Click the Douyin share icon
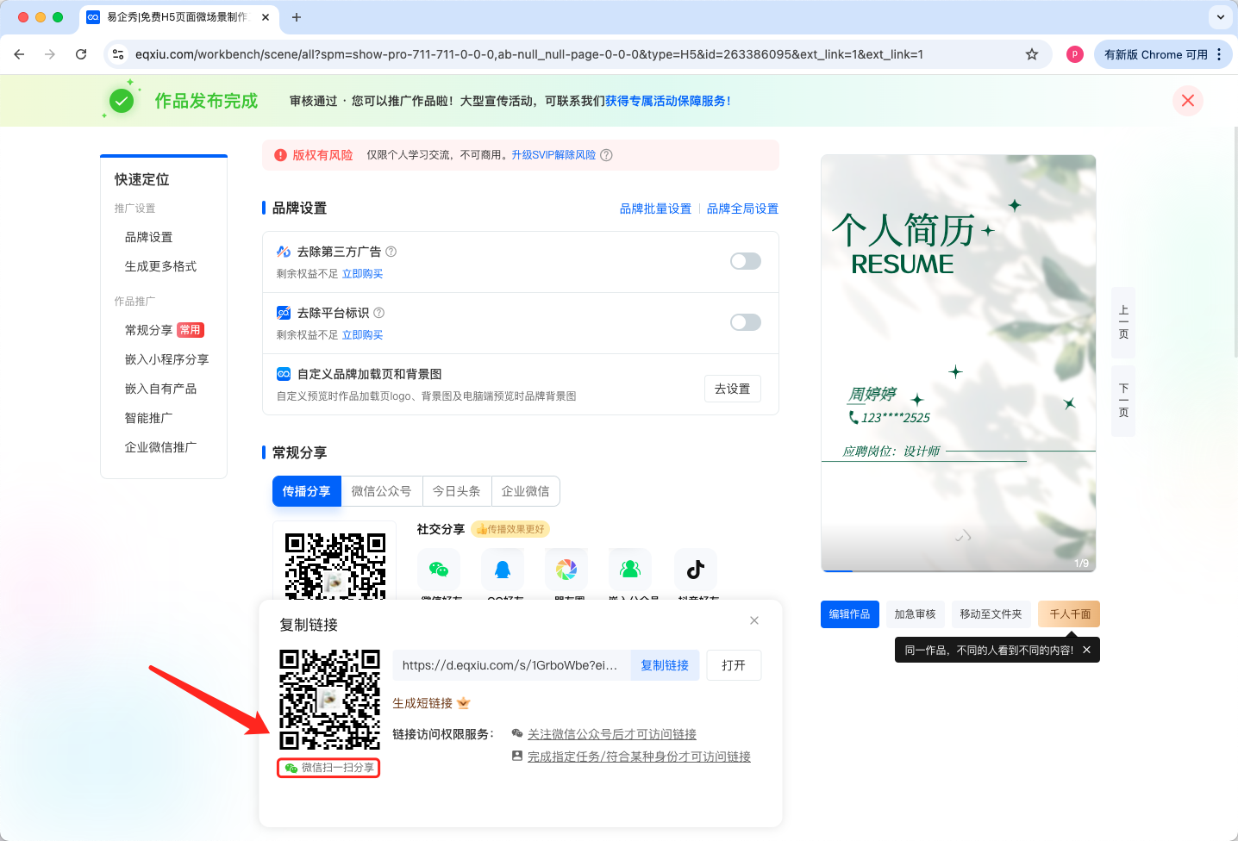Screen dimensions: 1238x841 696,570
